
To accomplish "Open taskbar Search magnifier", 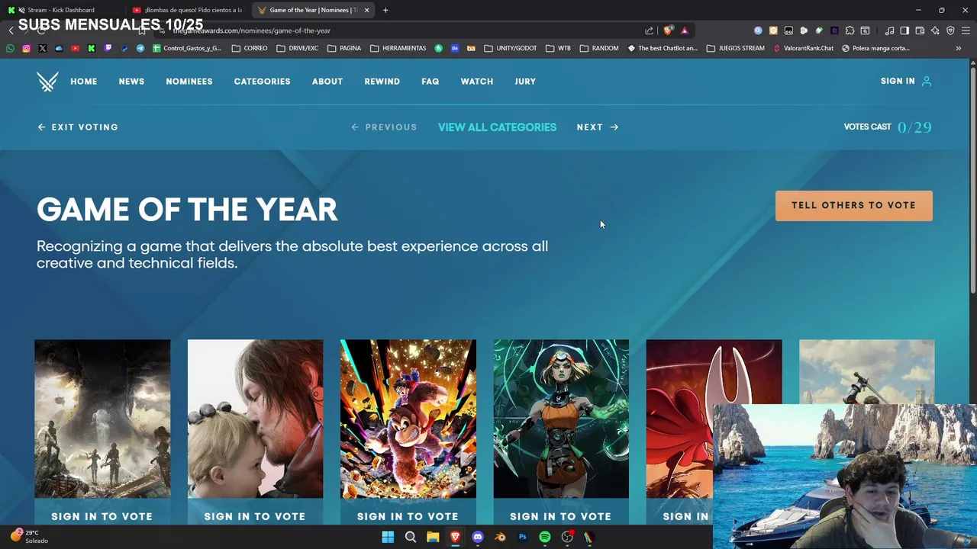I will (x=411, y=537).
